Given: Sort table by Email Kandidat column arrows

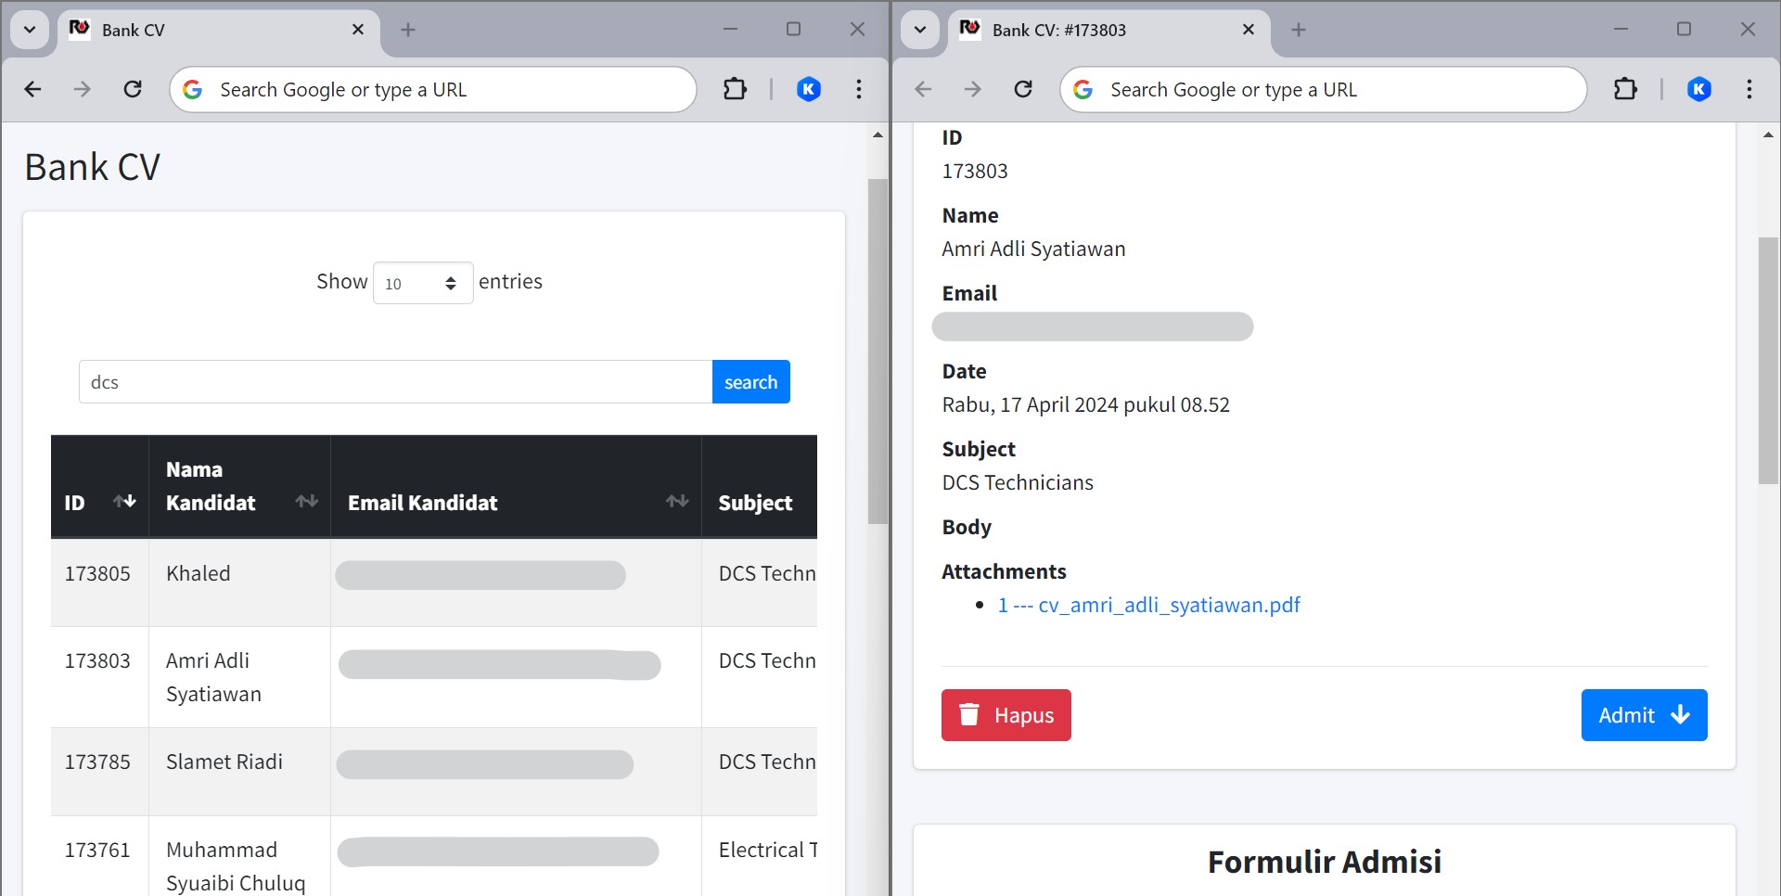Looking at the screenshot, I should (677, 502).
